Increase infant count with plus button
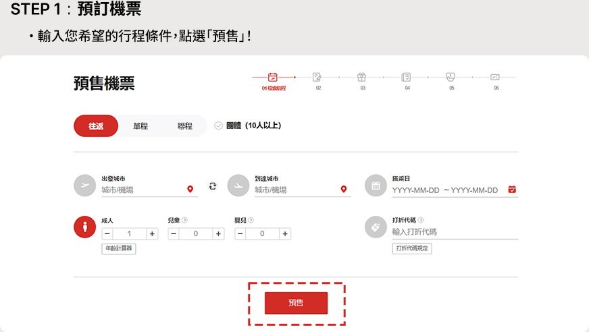Image resolution: width=589 pixels, height=332 pixels. (285, 234)
